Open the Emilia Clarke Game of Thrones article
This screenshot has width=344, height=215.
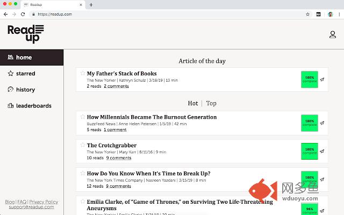(180, 205)
